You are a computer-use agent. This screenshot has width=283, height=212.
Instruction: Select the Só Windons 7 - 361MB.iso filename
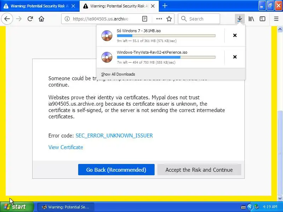[x=139, y=31]
